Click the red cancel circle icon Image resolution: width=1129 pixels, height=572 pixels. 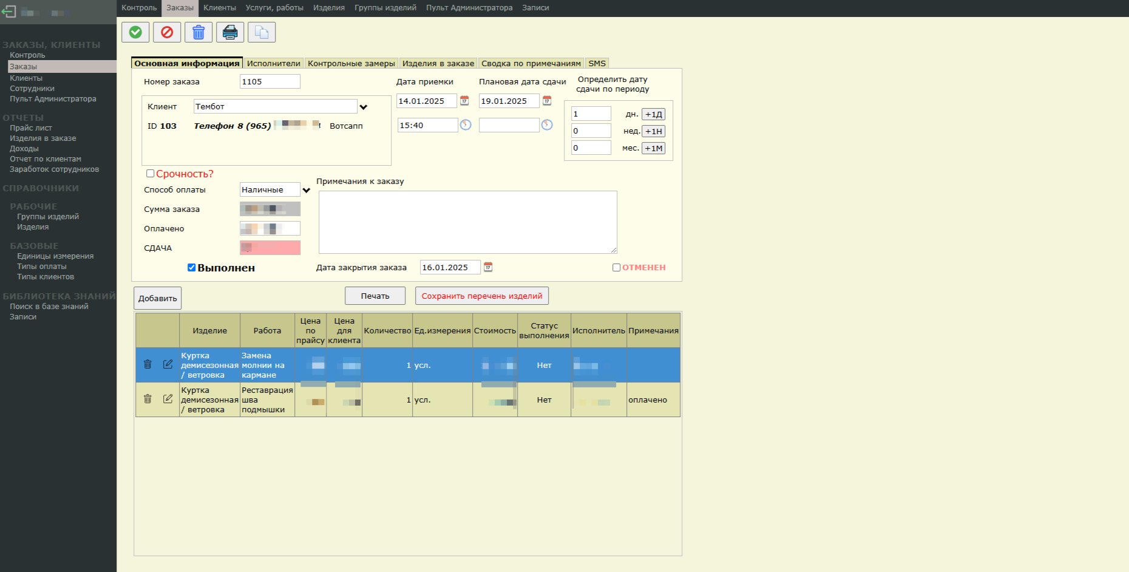(x=167, y=32)
